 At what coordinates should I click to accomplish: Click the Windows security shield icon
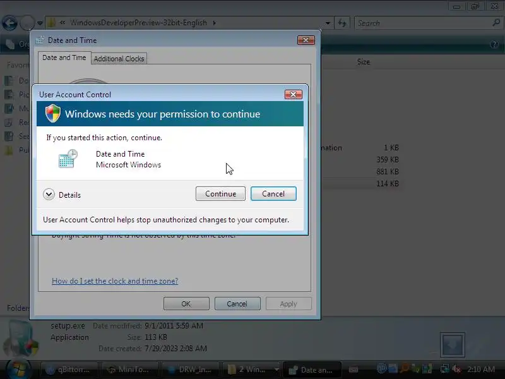click(53, 114)
